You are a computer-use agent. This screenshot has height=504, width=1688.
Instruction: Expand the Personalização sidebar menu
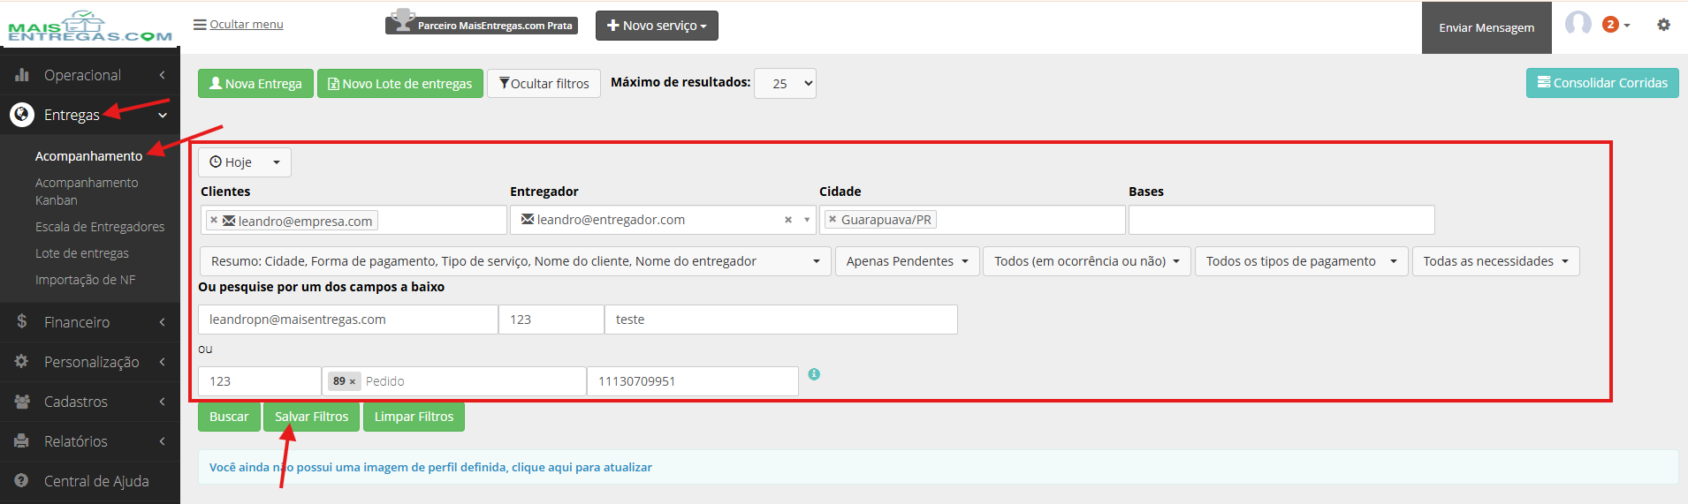(90, 362)
